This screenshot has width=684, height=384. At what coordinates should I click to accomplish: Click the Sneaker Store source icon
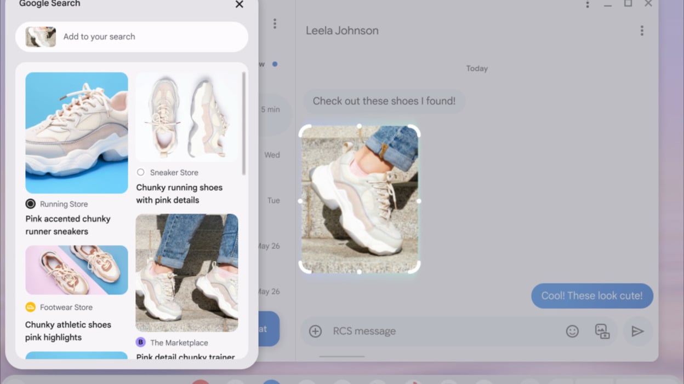[x=141, y=172]
